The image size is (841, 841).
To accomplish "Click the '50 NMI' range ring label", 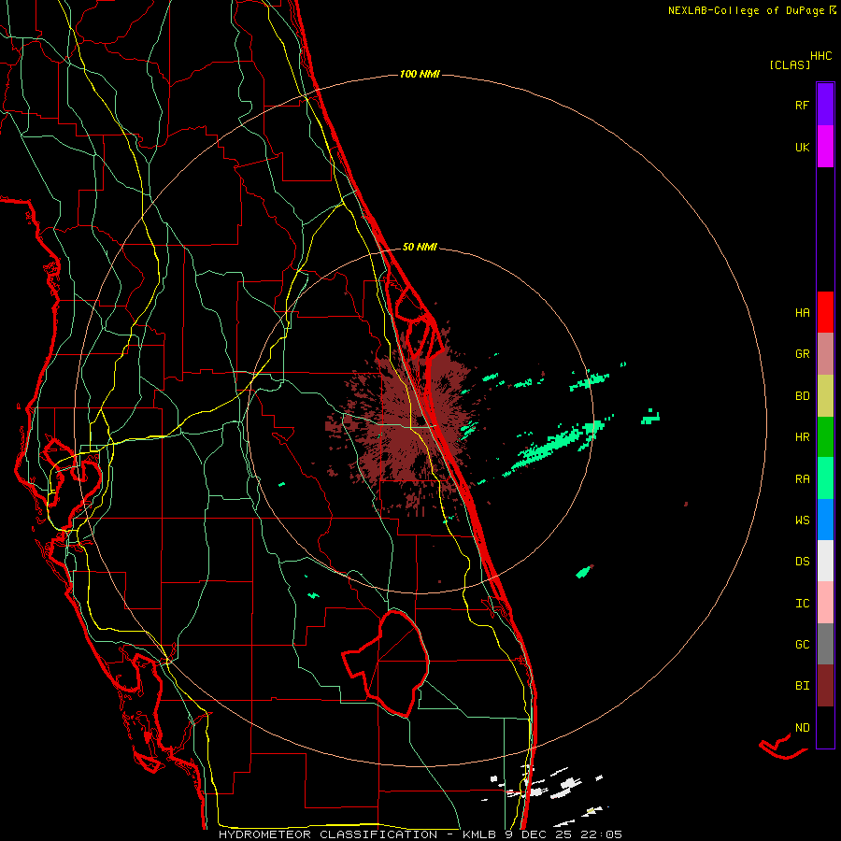I will (x=420, y=247).
